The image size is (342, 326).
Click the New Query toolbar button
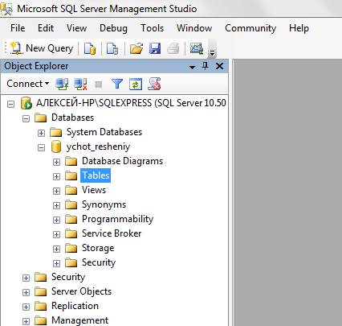(42, 48)
